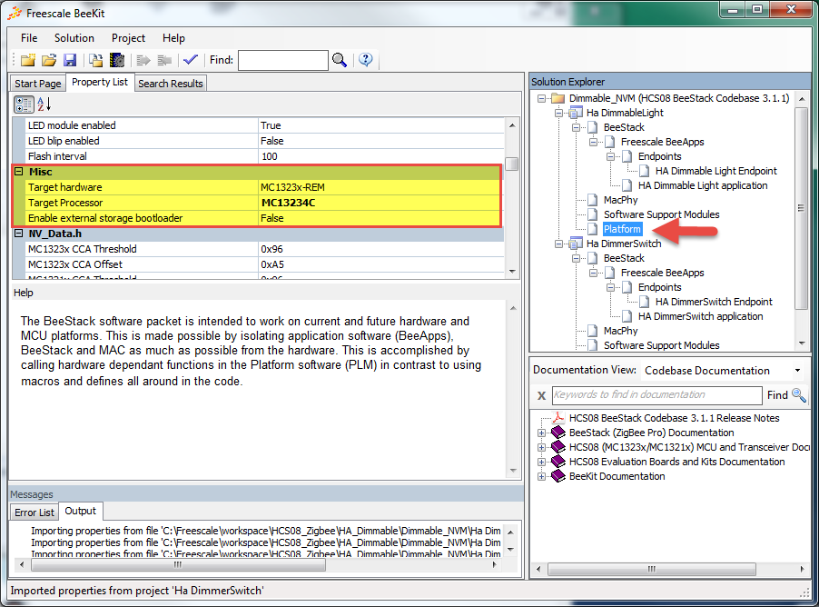Click the HCS08 MCU and Transceiver book icon
819x607 pixels.
pos(558,447)
